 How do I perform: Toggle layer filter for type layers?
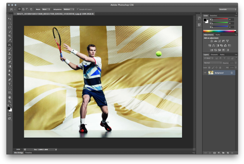click(x=224, y=58)
